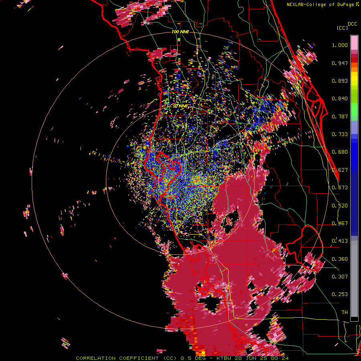The image size is (361, 361).
Task: Click the 0.5 DEG elevation text
Action: pos(193,358)
